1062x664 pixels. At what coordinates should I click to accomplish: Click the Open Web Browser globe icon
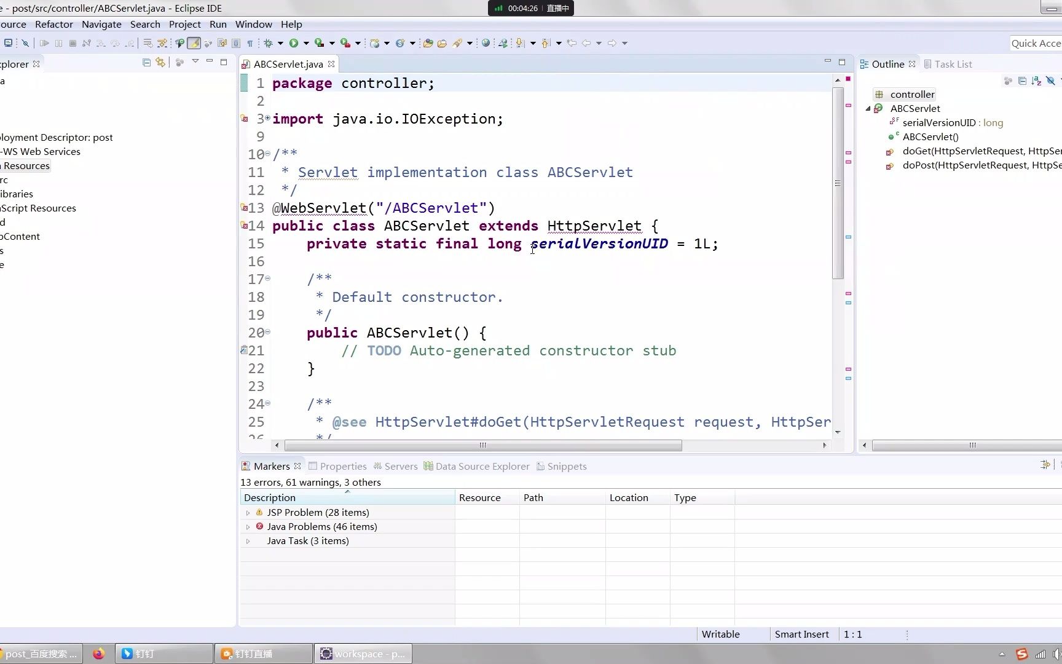pos(486,43)
